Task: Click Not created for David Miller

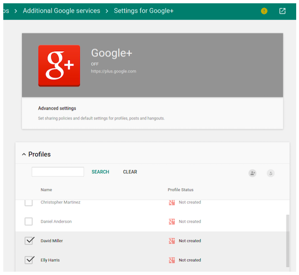Action: coord(190,241)
